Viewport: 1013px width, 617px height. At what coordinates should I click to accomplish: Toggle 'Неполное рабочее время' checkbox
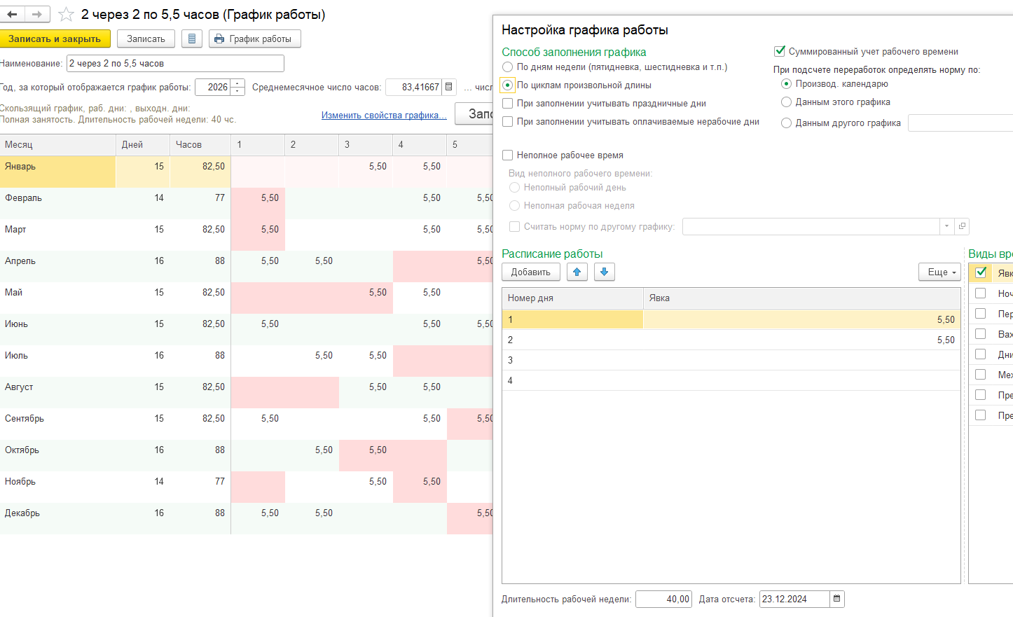508,155
